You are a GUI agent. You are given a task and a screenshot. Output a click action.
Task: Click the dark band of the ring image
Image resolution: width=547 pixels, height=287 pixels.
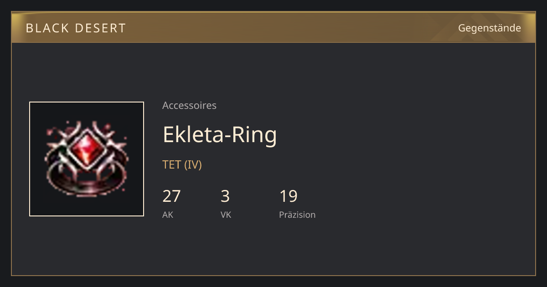[87, 182]
